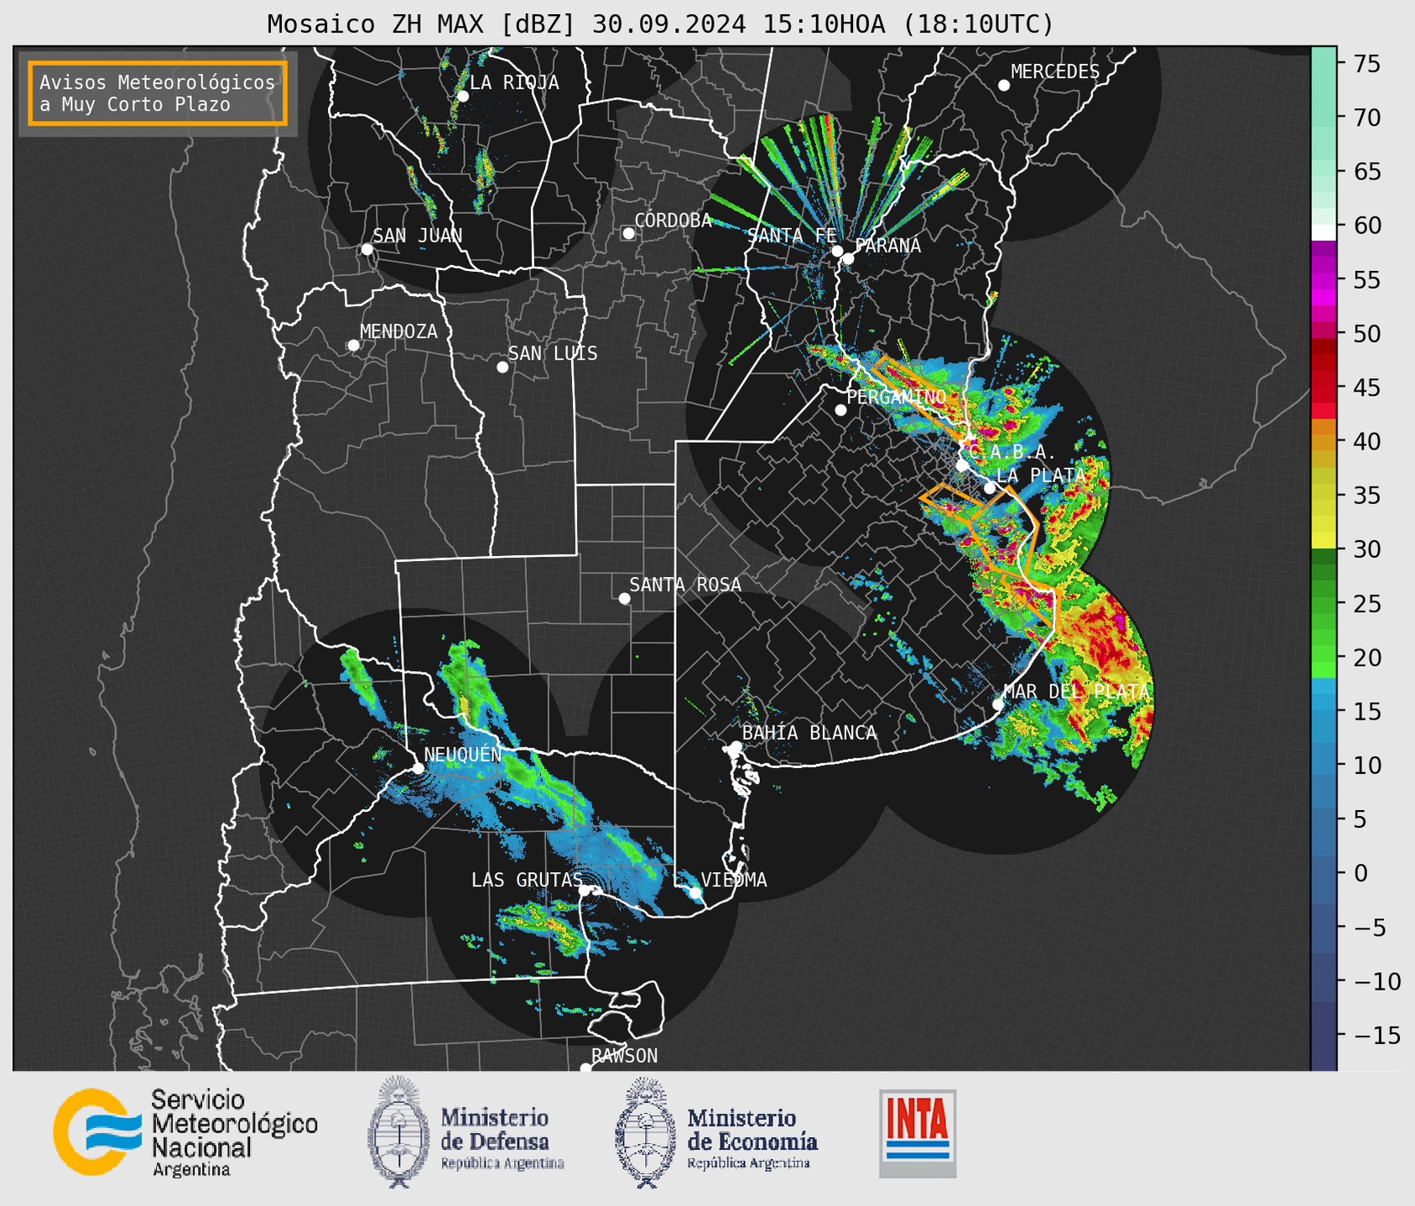The image size is (1415, 1206).
Task: Click the 50 dBZ colorbar tick label
Action: tap(1366, 334)
